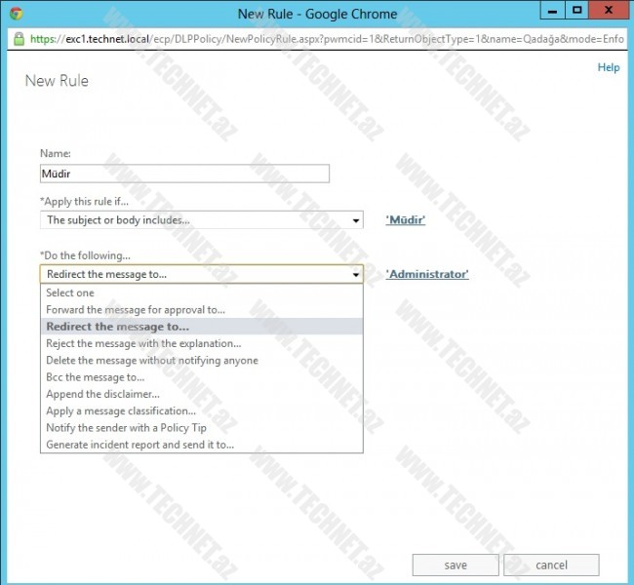
Task: Choose 'Delete the message without notifying anyone'
Action: tap(152, 360)
